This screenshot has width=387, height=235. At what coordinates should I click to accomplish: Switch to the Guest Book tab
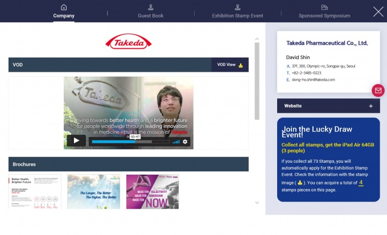click(150, 11)
